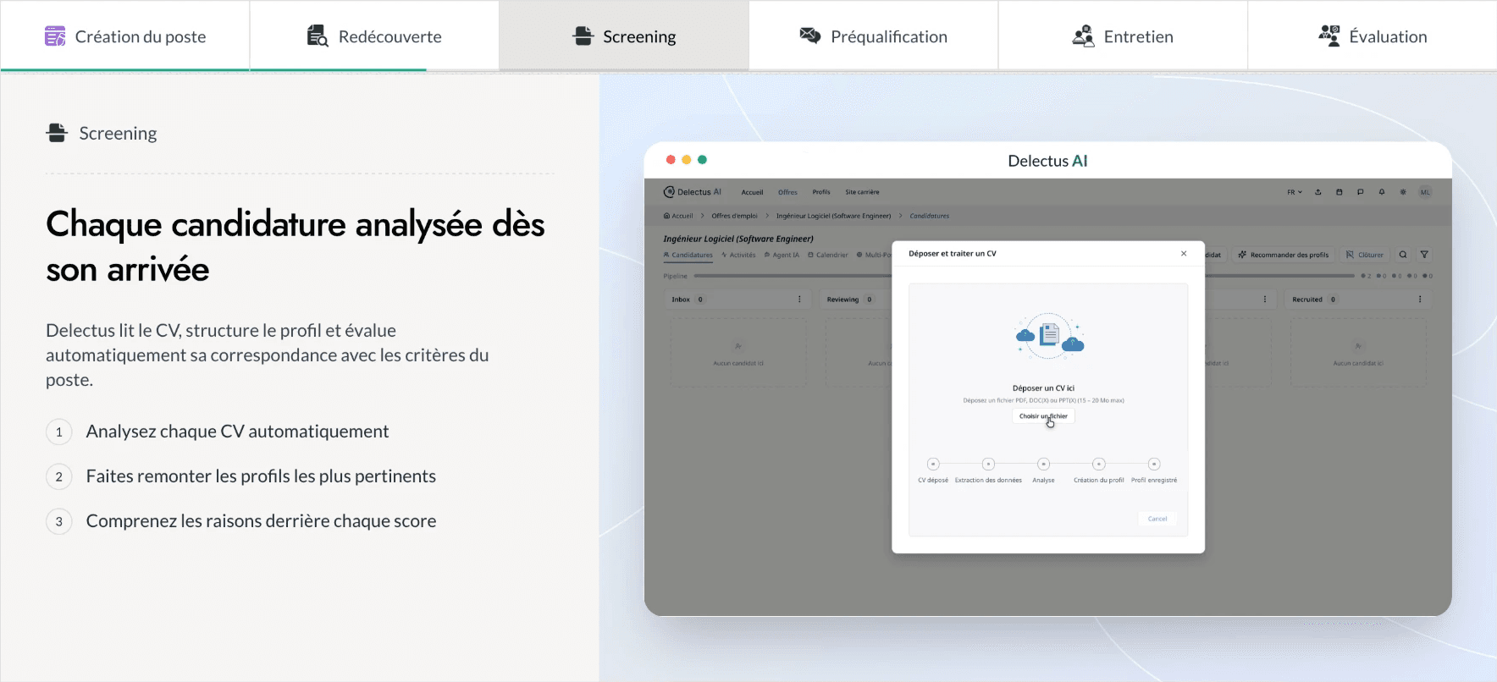Click the Choisir un fichier button
This screenshot has width=1497, height=682.
(1043, 416)
